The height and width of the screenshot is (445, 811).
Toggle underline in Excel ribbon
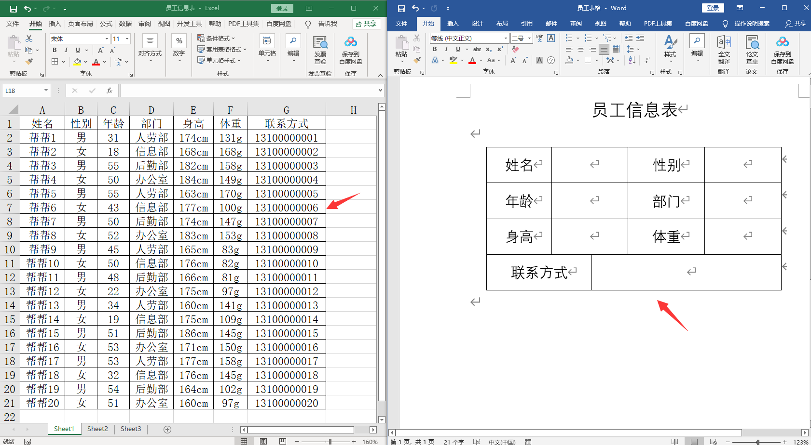78,50
